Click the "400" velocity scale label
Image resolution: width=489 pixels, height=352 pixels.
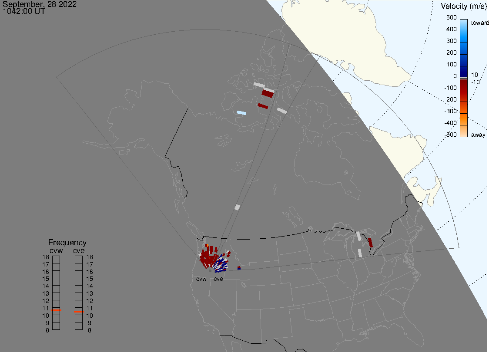click(451, 29)
